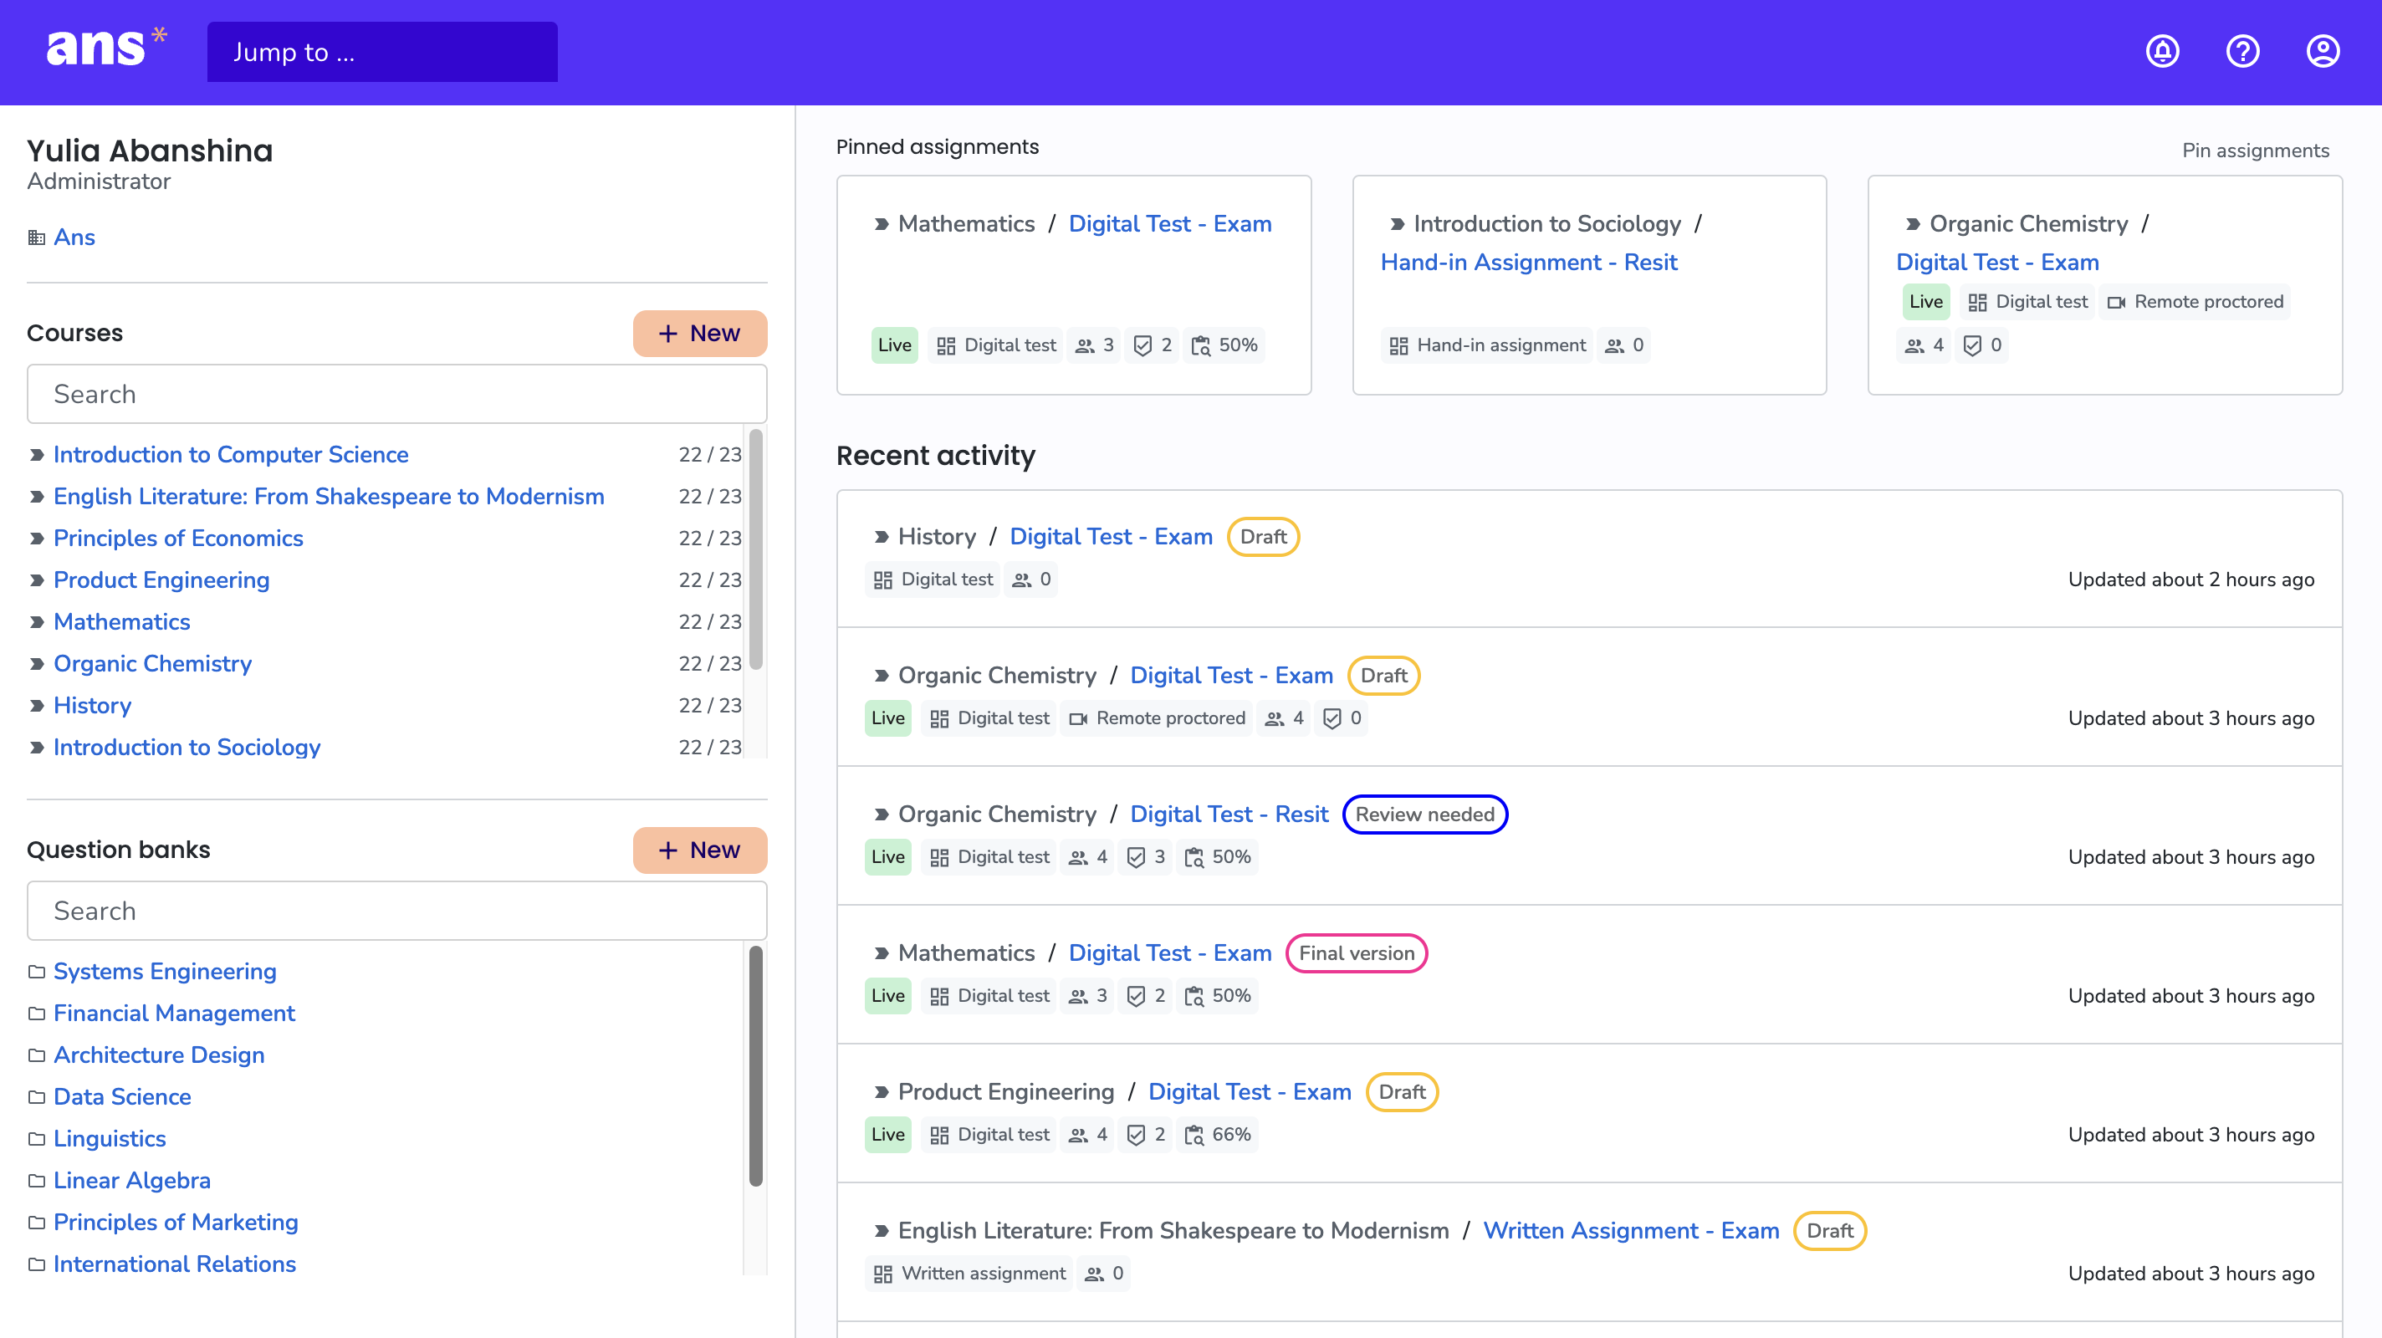Screen dimensions: 2382x1338
Task: Open Introduction to Sociology course in sidebar
Action: click(x=187, y=747)
